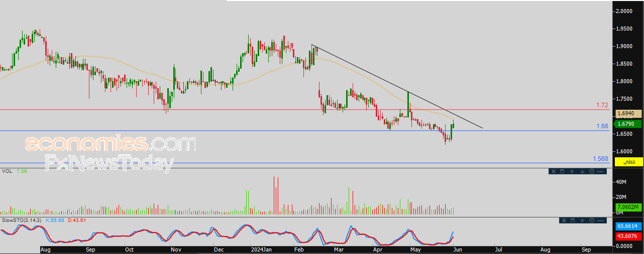Image resolution: width=644 pixels, height=254 pixels.
Task: Select the SlowSTO(3,14,3) indicator label
Action: click(x=23, y=220)
